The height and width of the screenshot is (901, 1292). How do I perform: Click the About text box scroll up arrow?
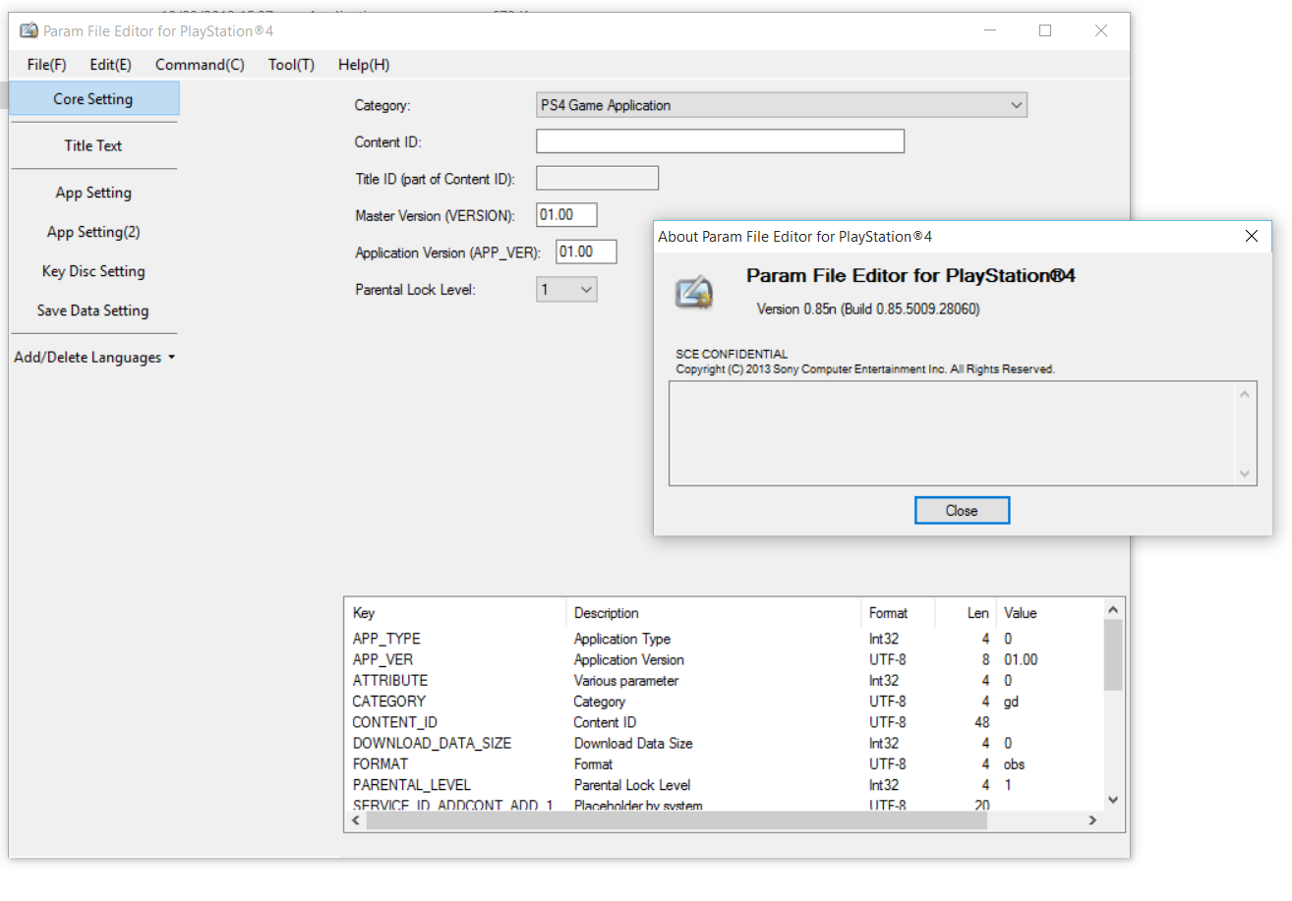(1246, 393)
